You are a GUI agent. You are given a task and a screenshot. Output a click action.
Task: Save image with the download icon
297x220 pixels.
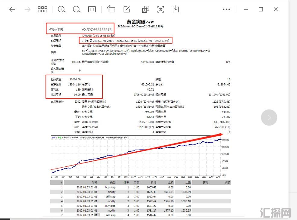pos(176,9)
